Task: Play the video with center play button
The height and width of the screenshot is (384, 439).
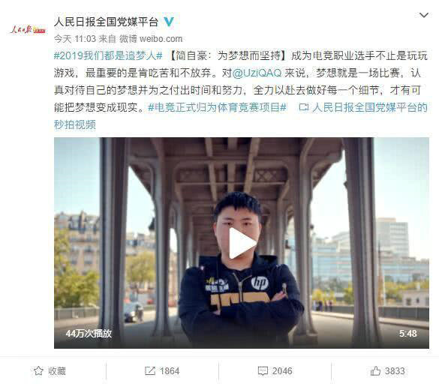Action: coord(242,243)
